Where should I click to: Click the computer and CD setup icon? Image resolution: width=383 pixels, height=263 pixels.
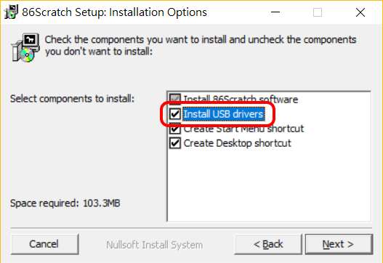point(25,47)
